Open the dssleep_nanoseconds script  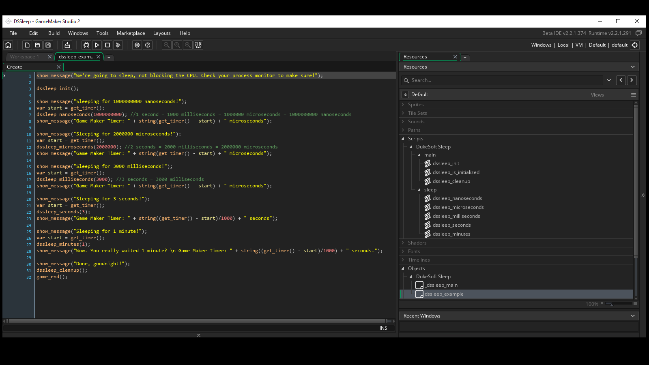(457, 198)
